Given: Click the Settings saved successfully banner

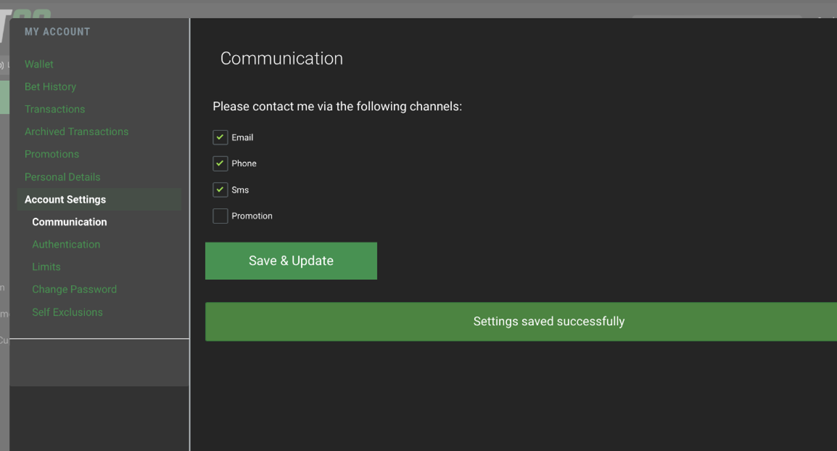Looking at the screenshot, I should tap(548, 322).
